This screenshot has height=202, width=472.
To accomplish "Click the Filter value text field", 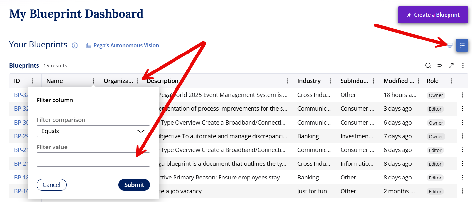I will [93, 160].
